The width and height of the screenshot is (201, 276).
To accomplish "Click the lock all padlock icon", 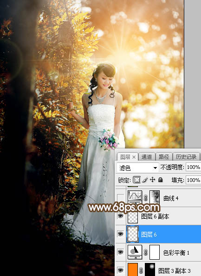I will (160, 180).
